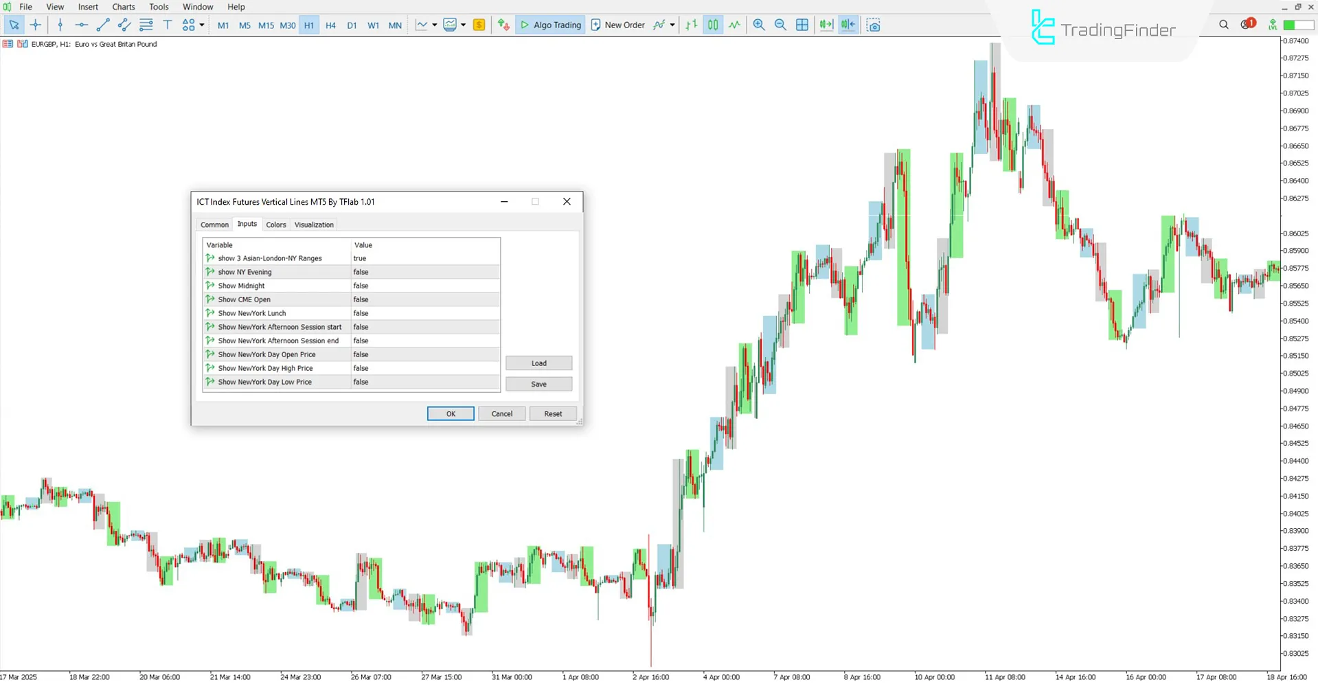The height and width of the screenshot is (684, 1318).
Task: Enable auto scroll to chart end
Action: pos(826,25)
